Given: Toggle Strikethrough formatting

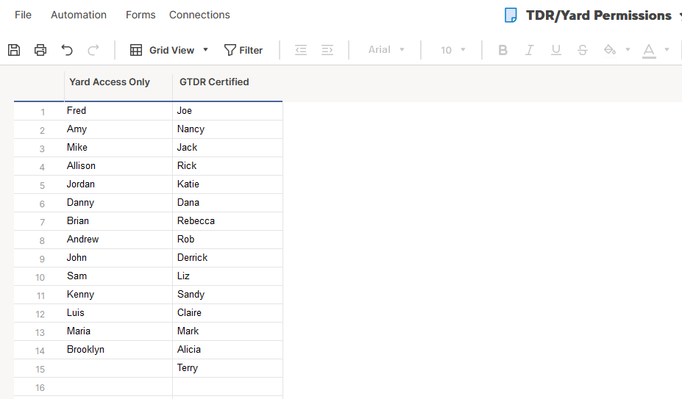Looking at the screenshot, I should (583, 50).
